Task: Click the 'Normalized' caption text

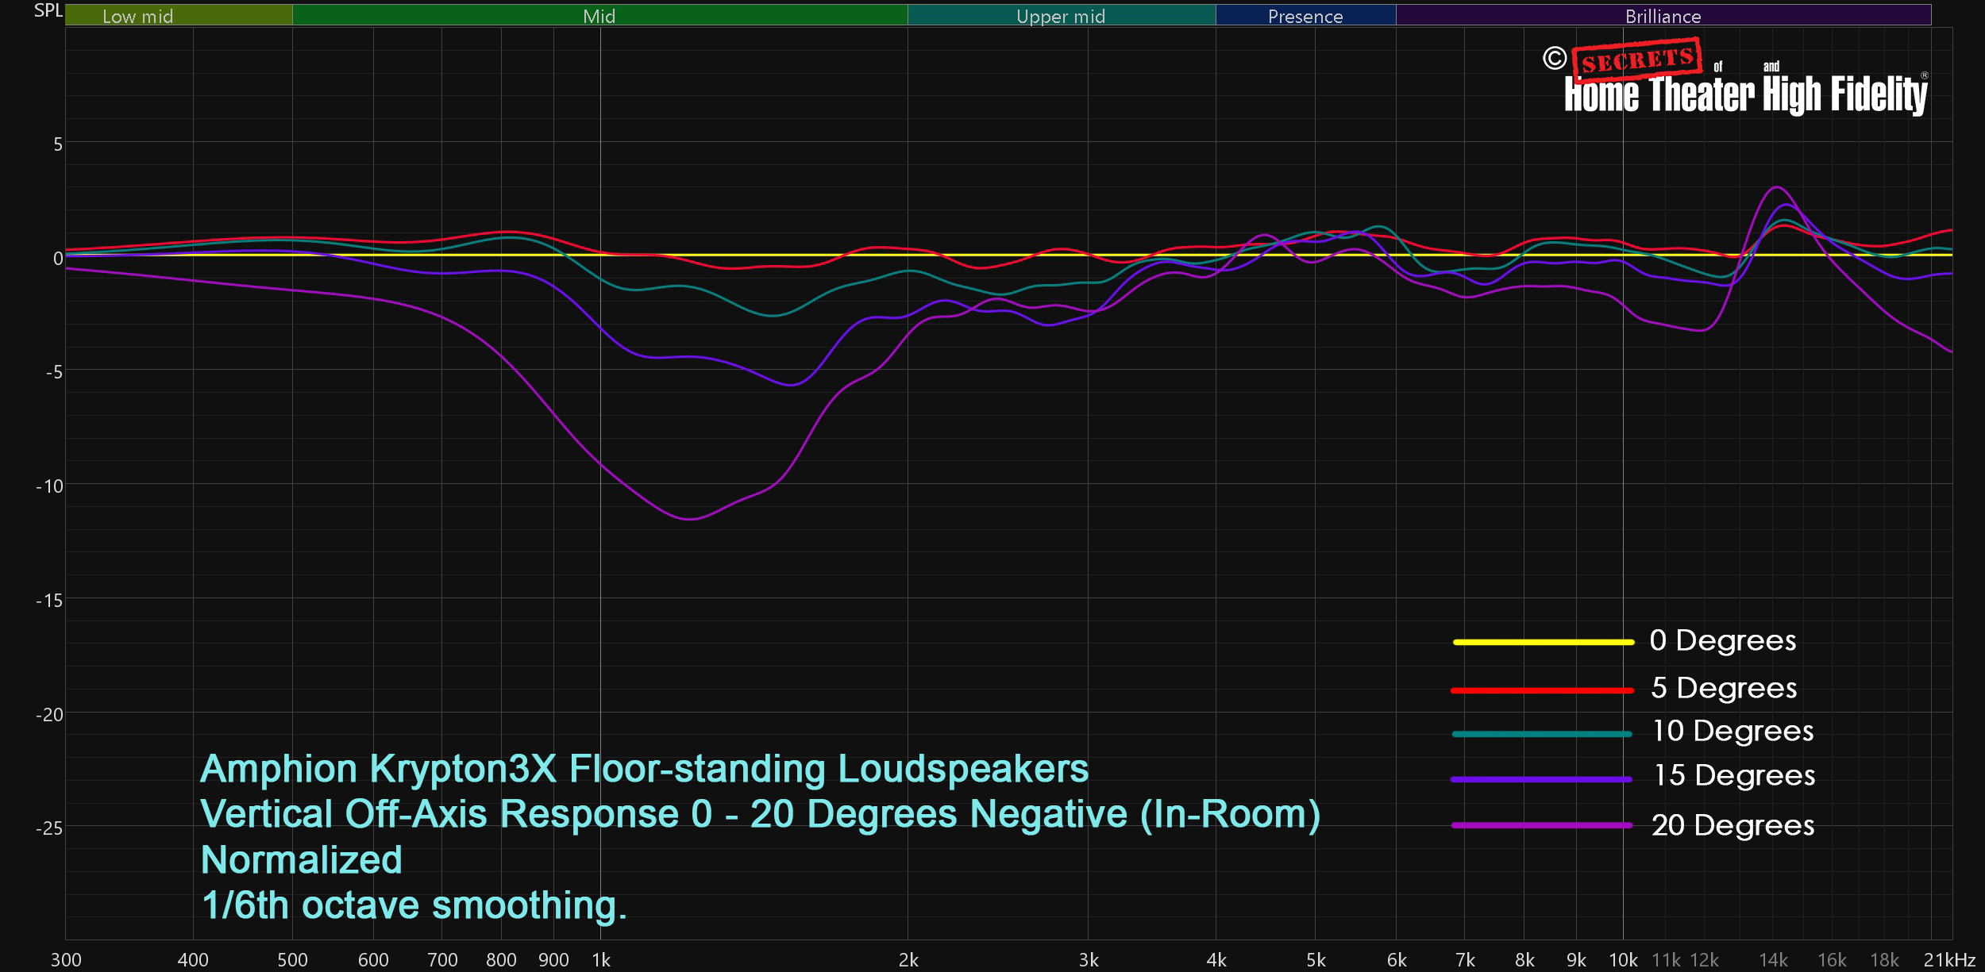Action: coord(302,860)
